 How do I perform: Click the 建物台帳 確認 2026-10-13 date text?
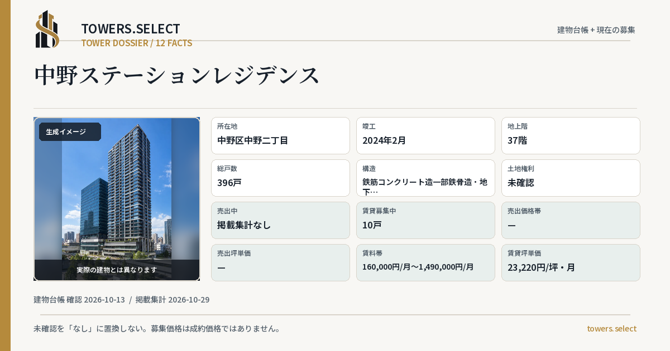(79, 300)
